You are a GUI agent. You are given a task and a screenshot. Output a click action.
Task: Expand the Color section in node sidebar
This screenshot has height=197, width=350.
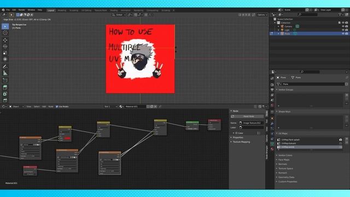tap(239, 133)
